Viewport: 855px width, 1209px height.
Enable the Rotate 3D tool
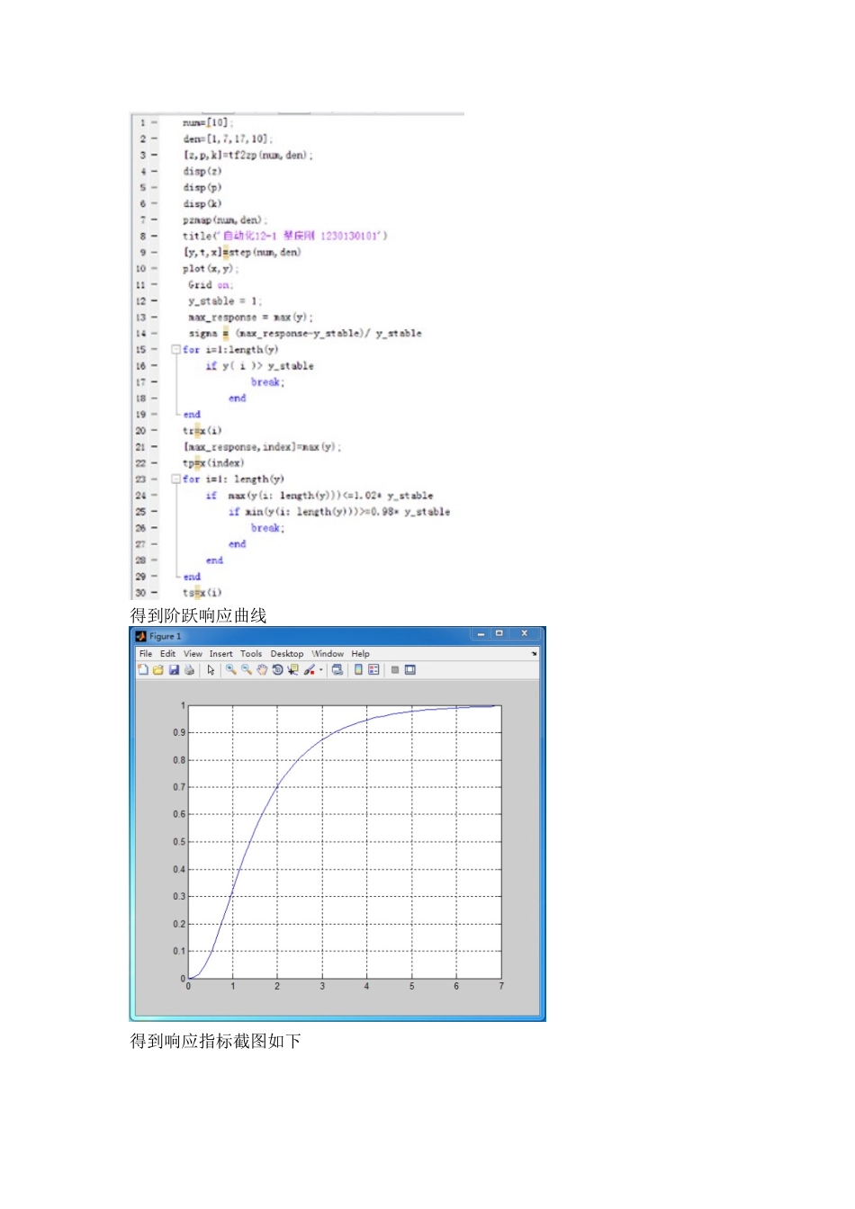point(277,669)
